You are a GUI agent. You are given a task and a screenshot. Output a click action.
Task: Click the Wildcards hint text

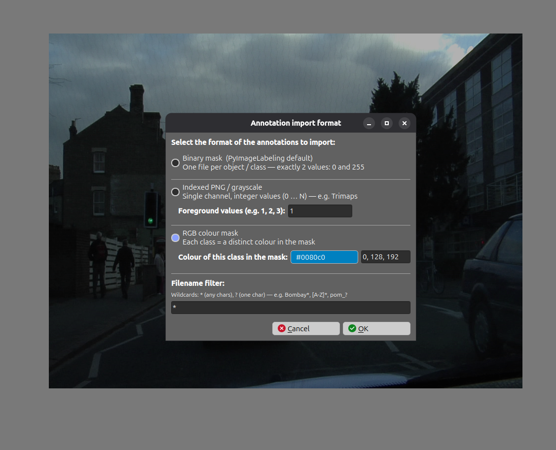pos(259,295)
